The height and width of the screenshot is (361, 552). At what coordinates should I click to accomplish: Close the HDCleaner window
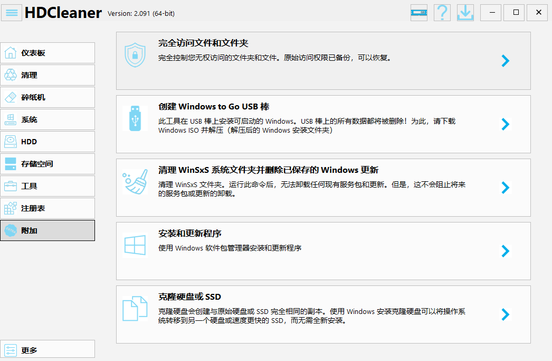coord(537,13)
